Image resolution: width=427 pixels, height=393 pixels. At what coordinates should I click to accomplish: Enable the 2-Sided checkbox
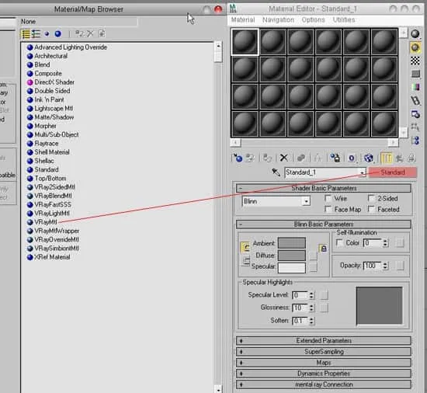(x=371, y=198)
